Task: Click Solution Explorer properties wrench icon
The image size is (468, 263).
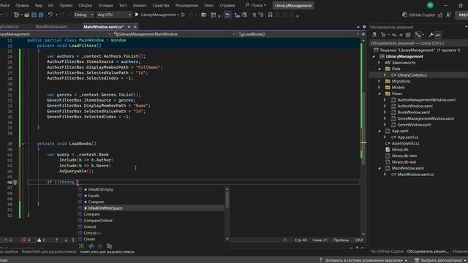Action: 431,35
